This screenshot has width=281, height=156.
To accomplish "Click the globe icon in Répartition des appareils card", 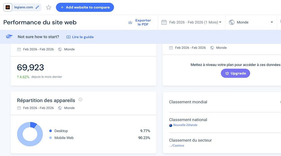I will tap(60, 108).
